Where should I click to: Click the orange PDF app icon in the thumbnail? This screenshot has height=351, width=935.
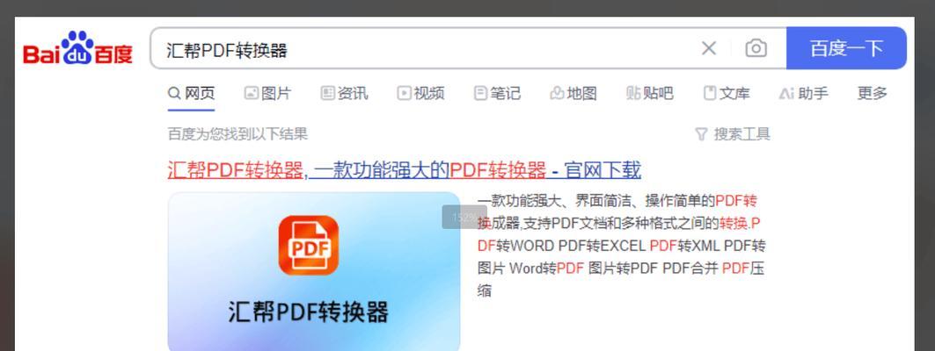point(308,245)
